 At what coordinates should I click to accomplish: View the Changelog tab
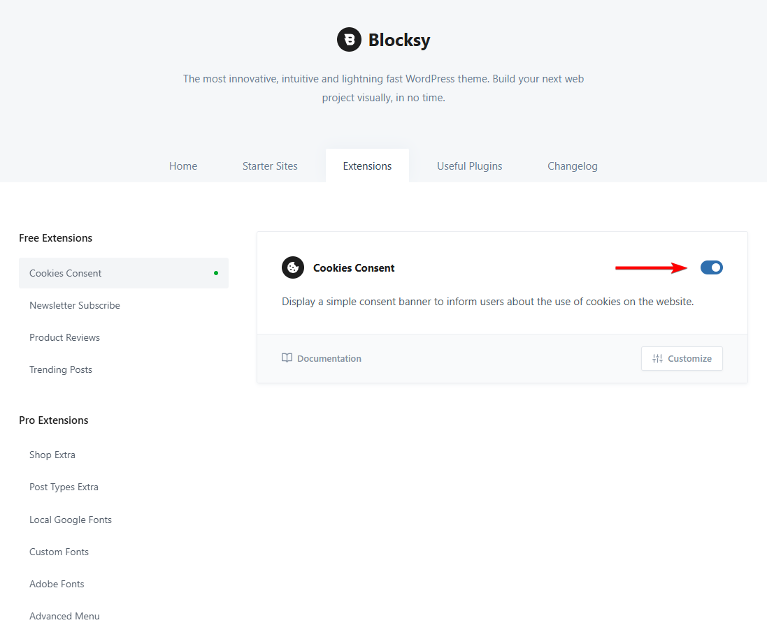coord(573,166)
